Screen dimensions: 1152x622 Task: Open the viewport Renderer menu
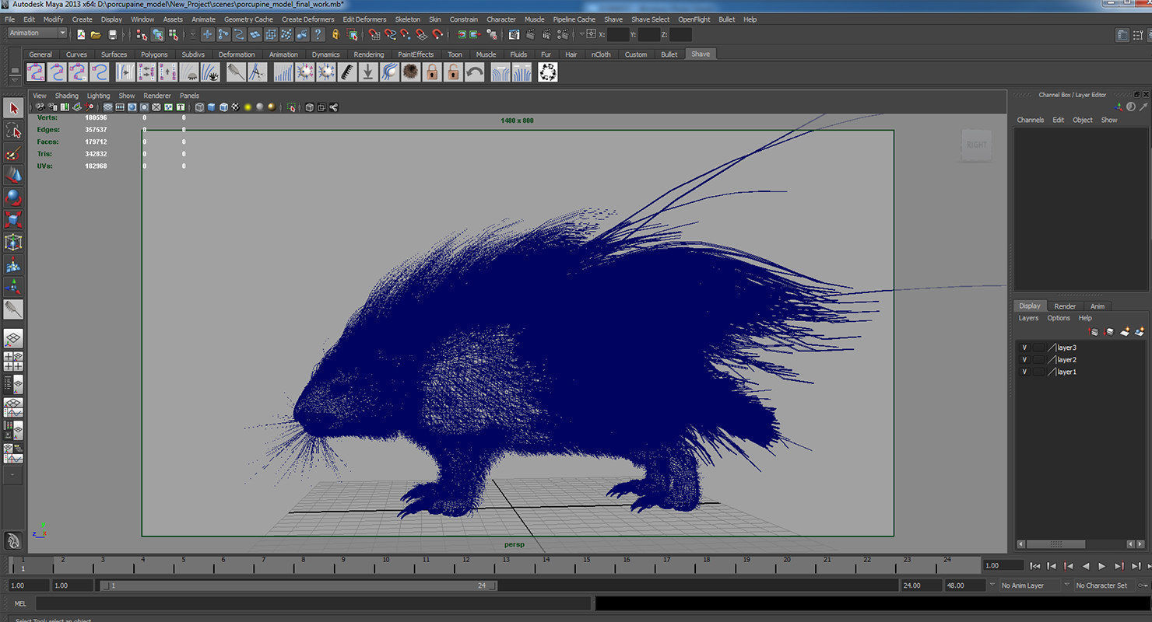[156, 96]
